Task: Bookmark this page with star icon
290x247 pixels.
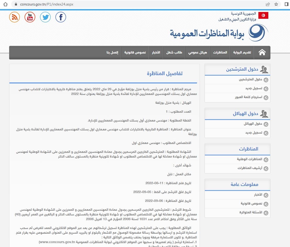Action: click(276, 4)
